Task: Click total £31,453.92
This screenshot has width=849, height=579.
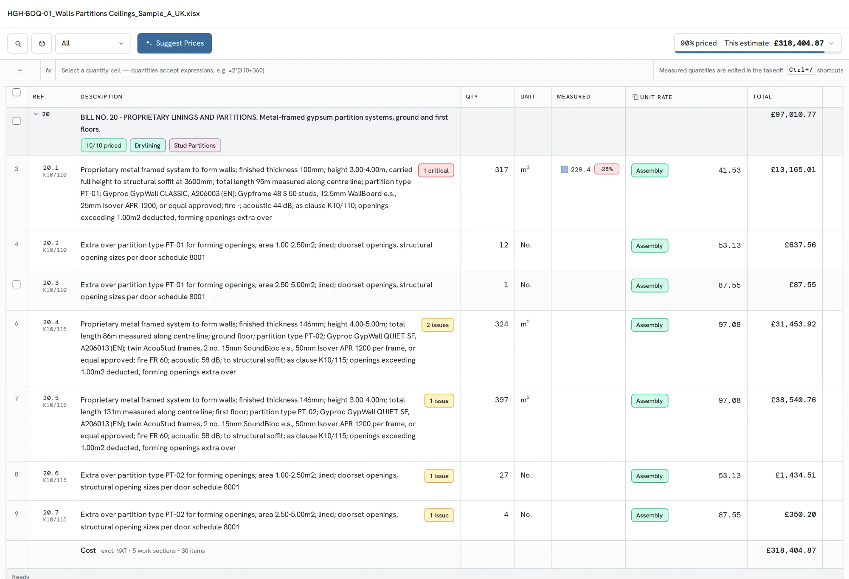Action: 793,324
